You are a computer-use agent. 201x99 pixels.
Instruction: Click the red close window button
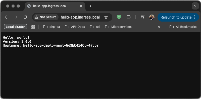coord(8,6)
